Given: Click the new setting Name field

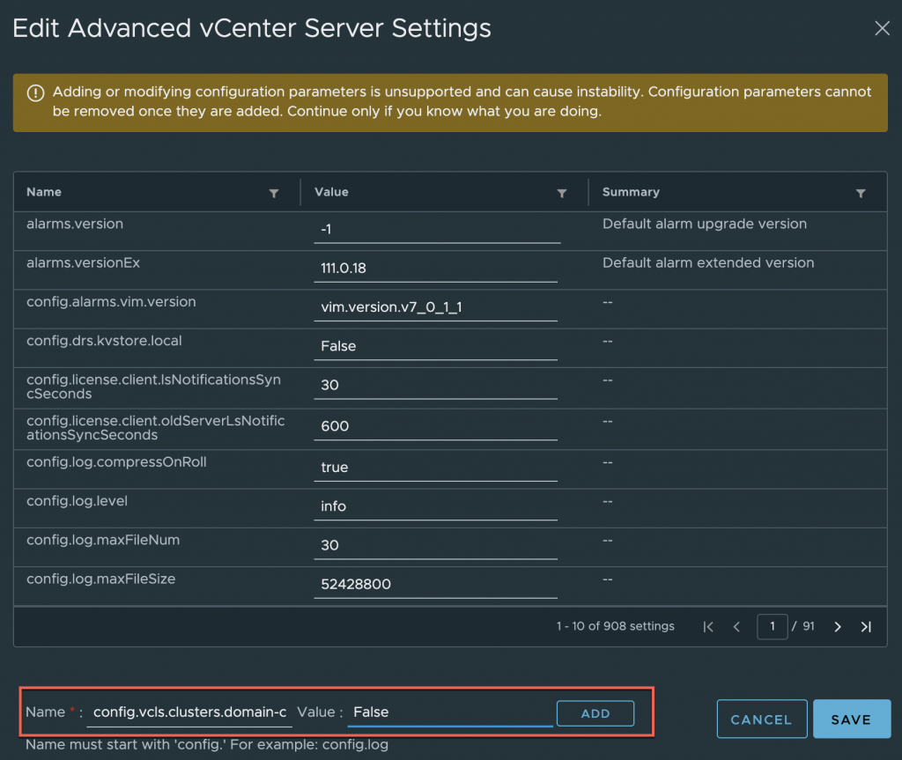Looking at the screenshot, I should click(189, 712).
